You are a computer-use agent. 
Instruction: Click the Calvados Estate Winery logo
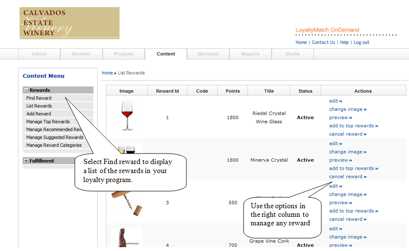coord(69,23)
